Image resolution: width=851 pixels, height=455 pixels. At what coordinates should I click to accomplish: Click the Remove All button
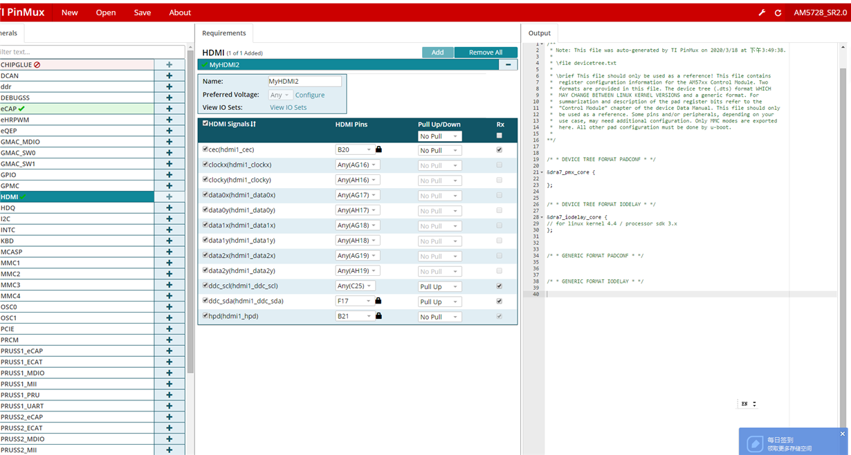pyautogui.click(x=486, y=53)
